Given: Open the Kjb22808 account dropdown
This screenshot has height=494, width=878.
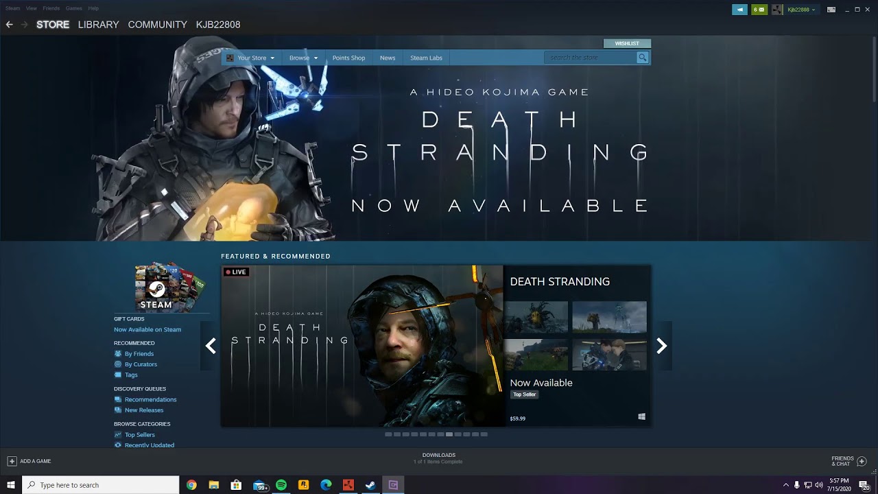Looking at the screenshot, I should [x=801, y=10].
